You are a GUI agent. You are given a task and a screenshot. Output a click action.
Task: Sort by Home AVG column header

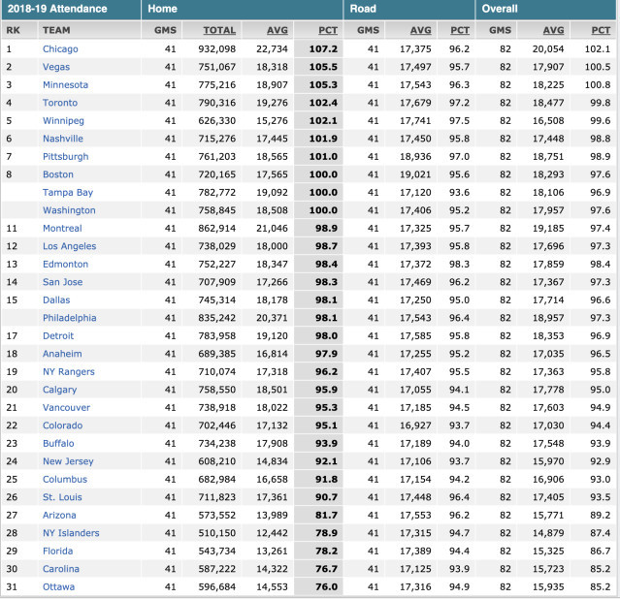coord(277,30)
